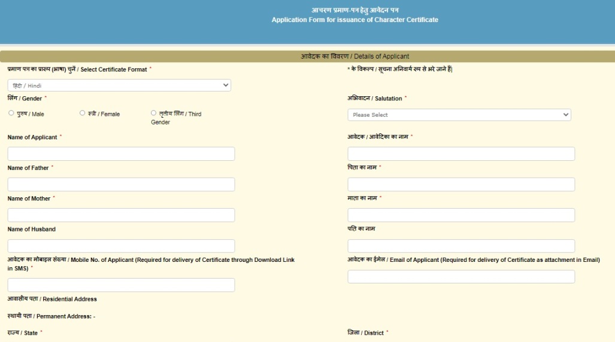Select the Female gender radio button
615x342 pixels.
click(82, 113)
